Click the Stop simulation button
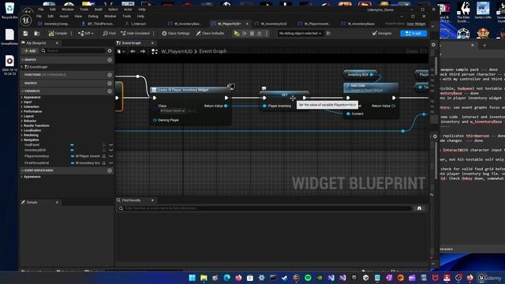 (x=252, y=33)
